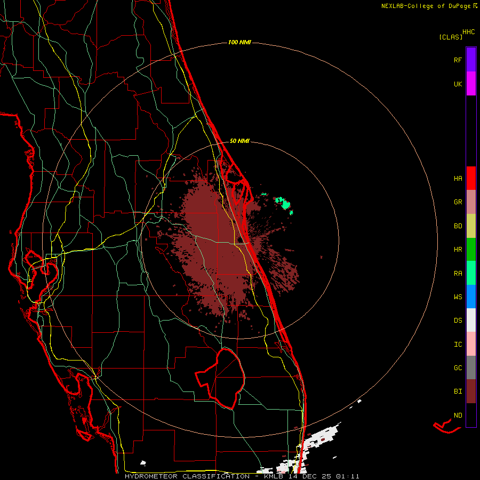This screenshot has height=480, width=480.
Task: Click the NEXLAB-College of DuPage text
Action: pos(427,6)
